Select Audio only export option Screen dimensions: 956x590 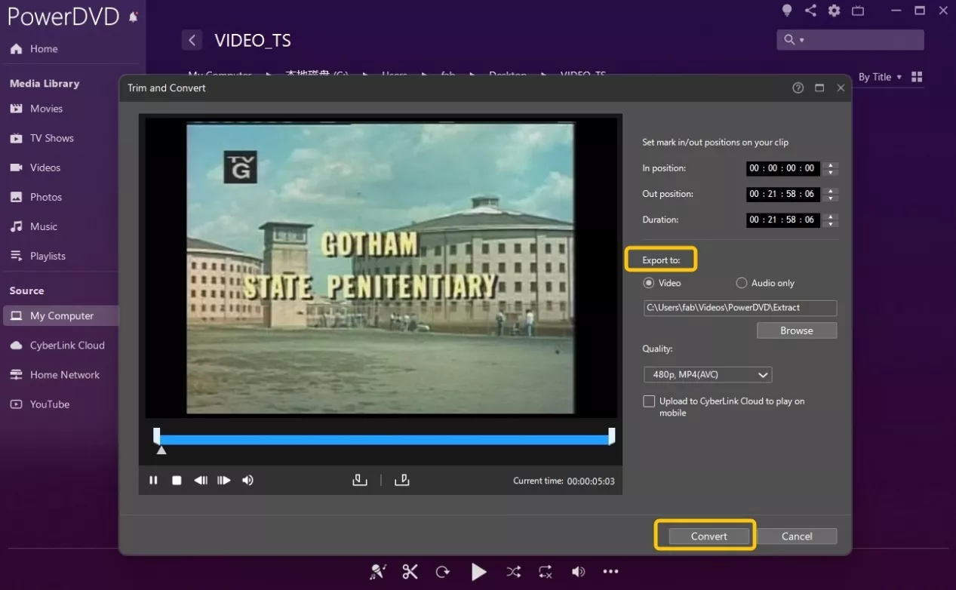click(765, 283)
